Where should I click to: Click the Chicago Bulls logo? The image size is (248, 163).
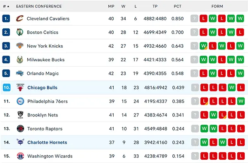pyautogui.click(x=20, y=87)
